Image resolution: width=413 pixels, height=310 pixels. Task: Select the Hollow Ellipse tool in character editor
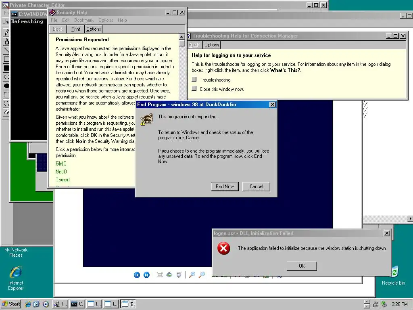(6, 77)
